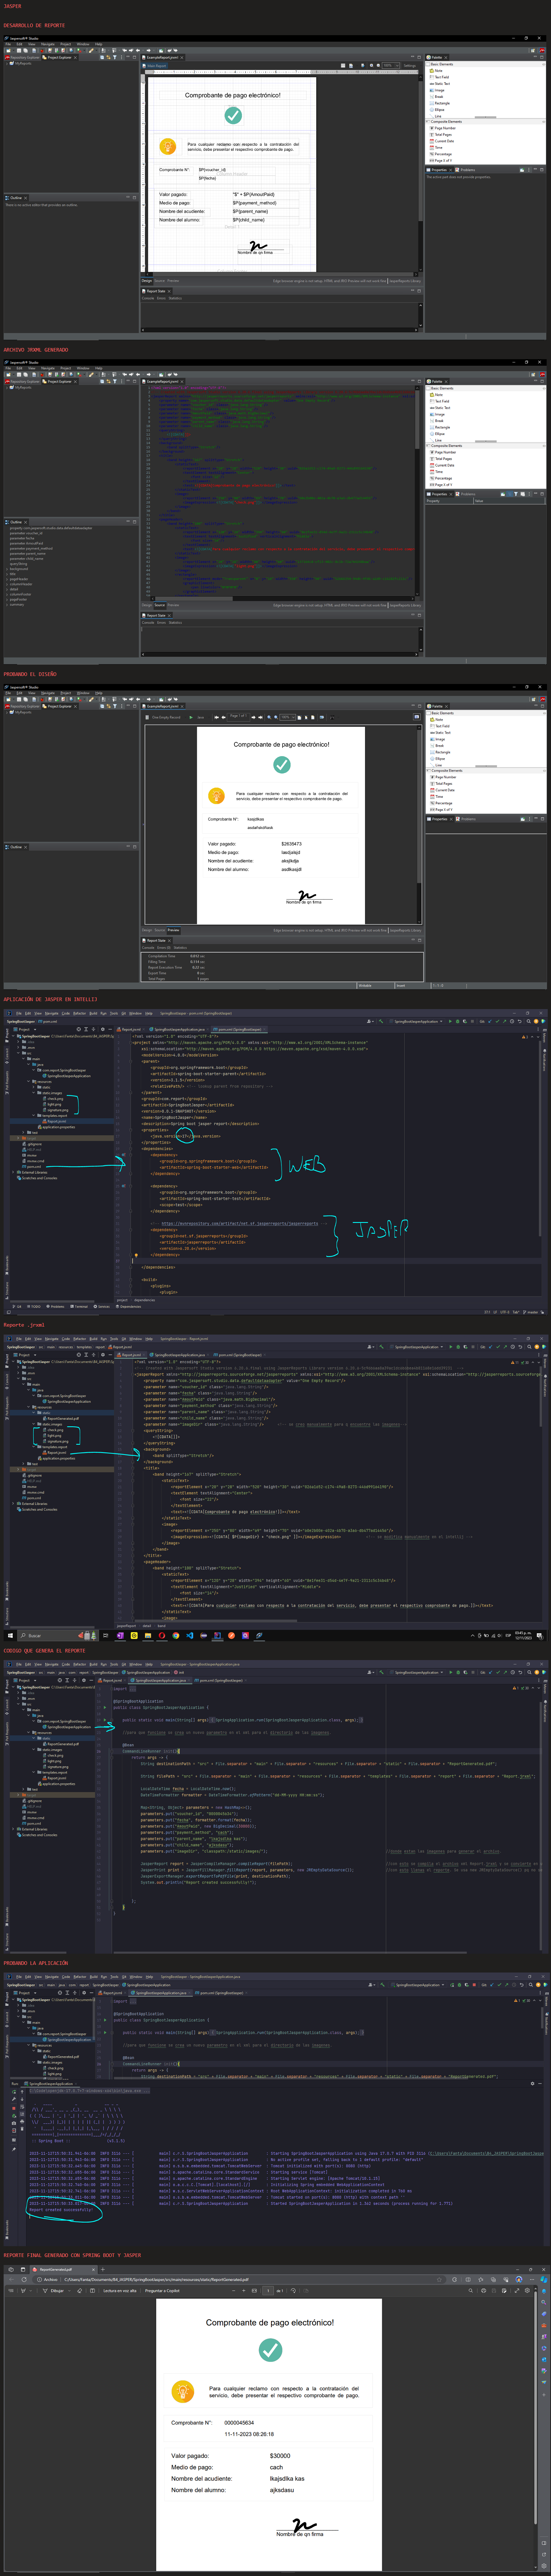Click Edge browser back arrow icon
The width and height of the screenshot is (551, 2576).
point(10,2280)
